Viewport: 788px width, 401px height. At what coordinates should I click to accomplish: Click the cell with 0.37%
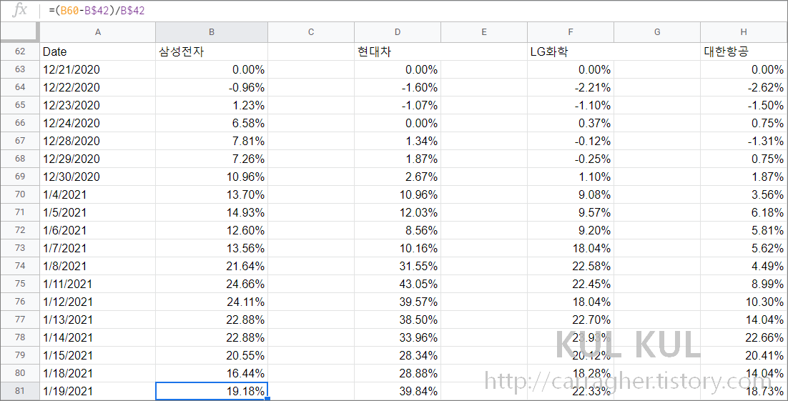click(x=571, y=123)
